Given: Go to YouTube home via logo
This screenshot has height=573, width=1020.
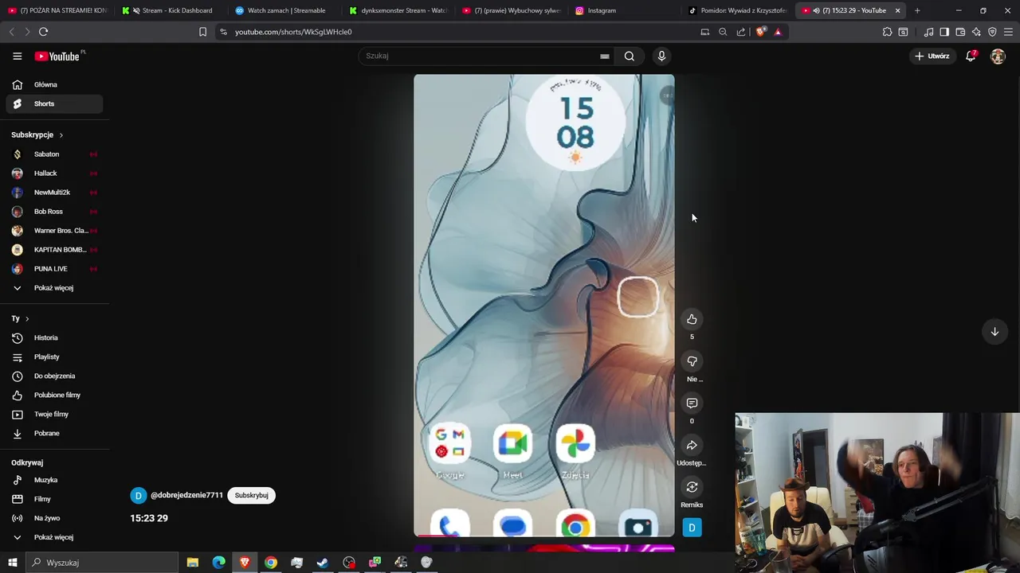Looking at the screenshot, I should click(x=57, y=56).
